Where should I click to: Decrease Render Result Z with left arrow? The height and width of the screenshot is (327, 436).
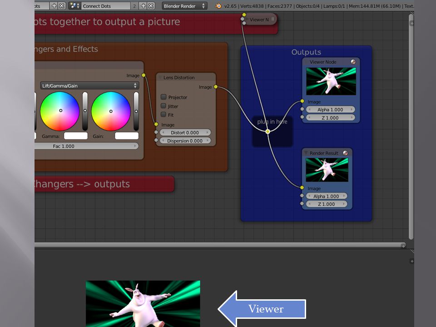click(x=309, y=204)
